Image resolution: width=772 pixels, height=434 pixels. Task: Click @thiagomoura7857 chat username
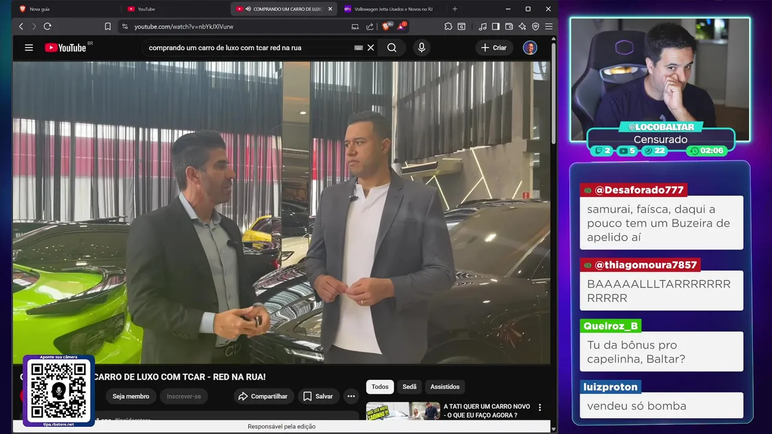click(645, 265)
